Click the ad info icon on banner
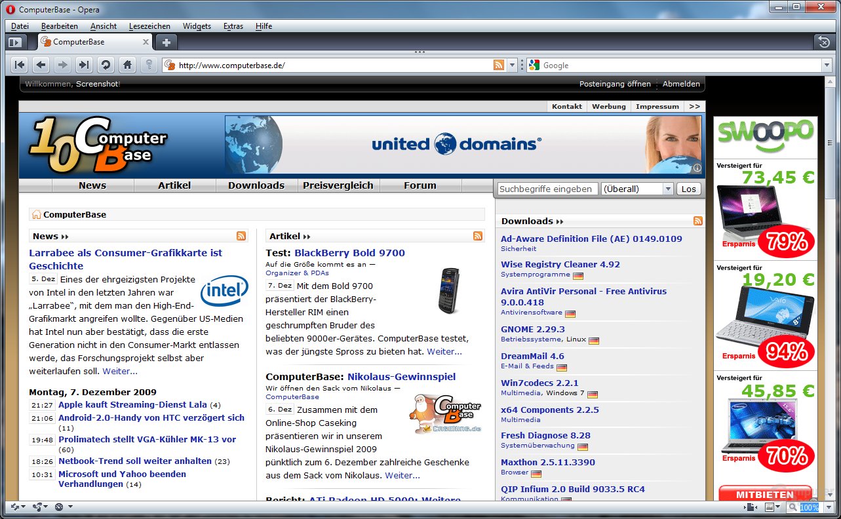Viewport: 841px width, 519px height. click(x=697, y=168)
